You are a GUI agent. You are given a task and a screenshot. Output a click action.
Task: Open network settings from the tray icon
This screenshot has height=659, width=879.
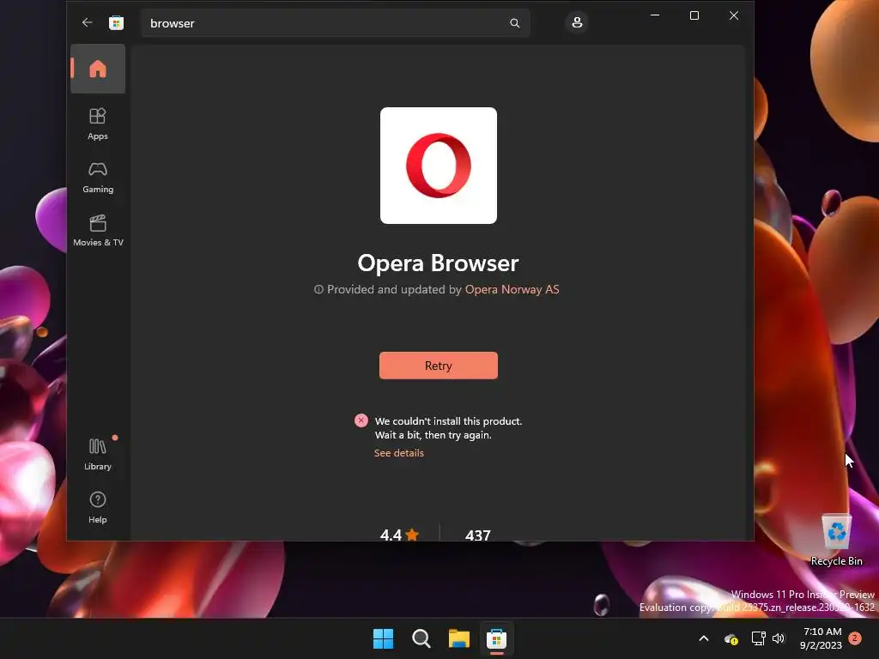click(758, 638)
